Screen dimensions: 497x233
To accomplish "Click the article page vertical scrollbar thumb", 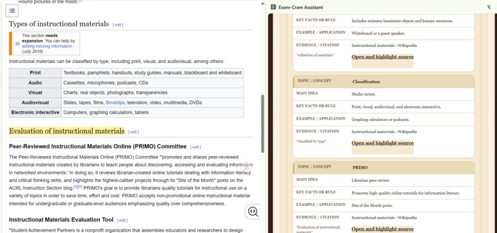I will [263, 124].
